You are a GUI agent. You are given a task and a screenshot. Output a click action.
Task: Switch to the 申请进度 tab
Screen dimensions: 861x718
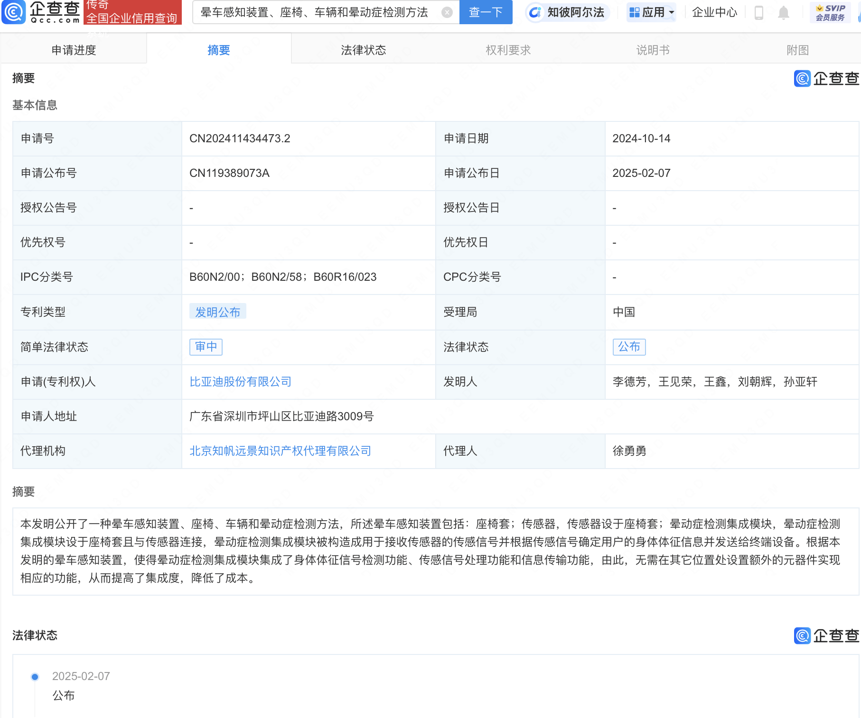tap(74, 50)
